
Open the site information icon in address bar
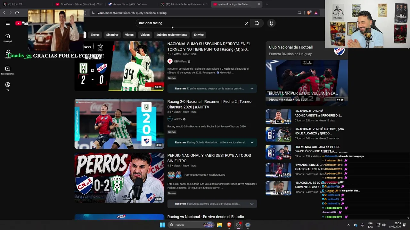point(93,13)
